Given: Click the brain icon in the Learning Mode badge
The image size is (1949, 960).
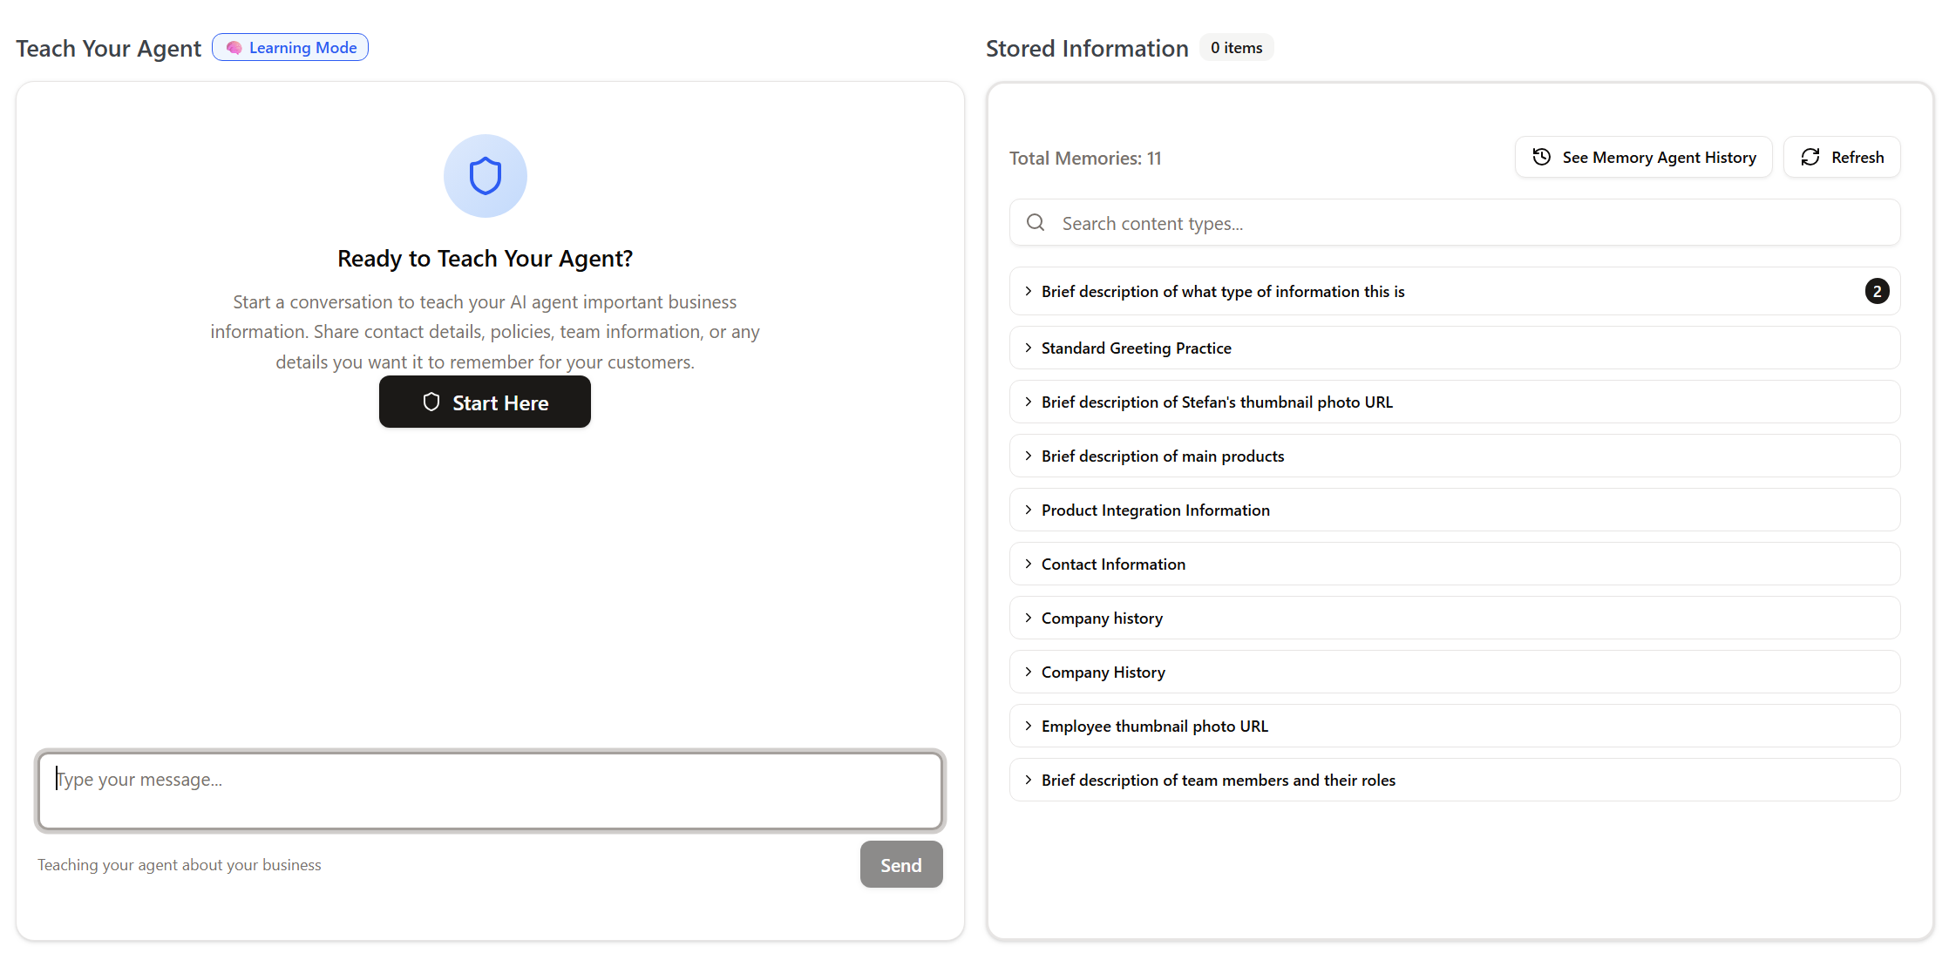Looking at the screenshot, I should [x=234, y=48].
